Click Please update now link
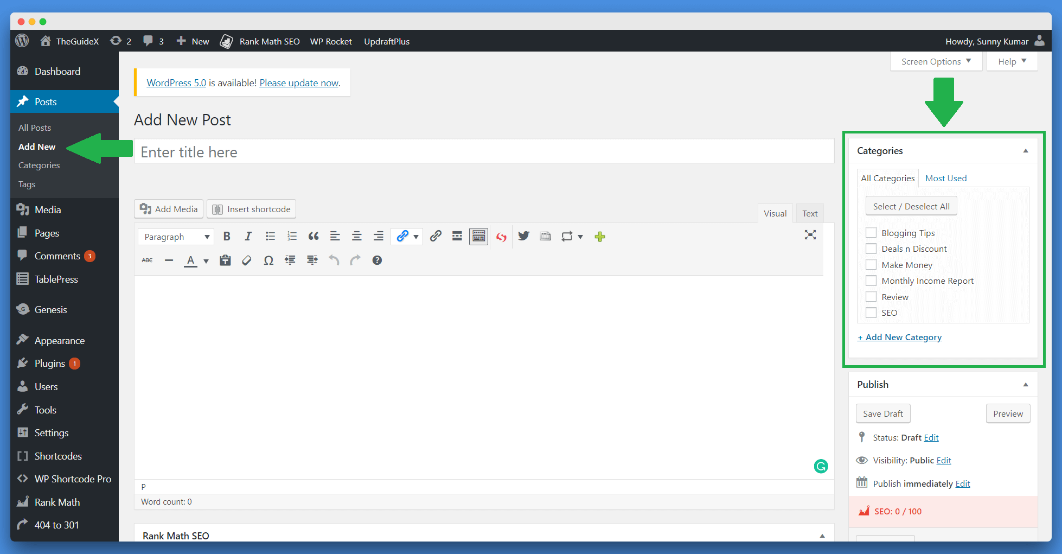The image size is (1062, 554). coord(299,82)
